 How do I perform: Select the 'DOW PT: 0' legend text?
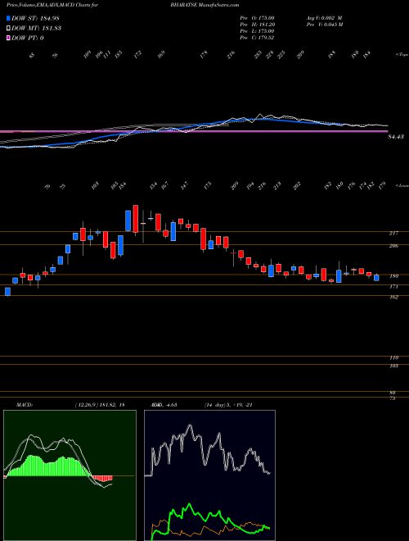pyautogui.click(x=28, y=38)
